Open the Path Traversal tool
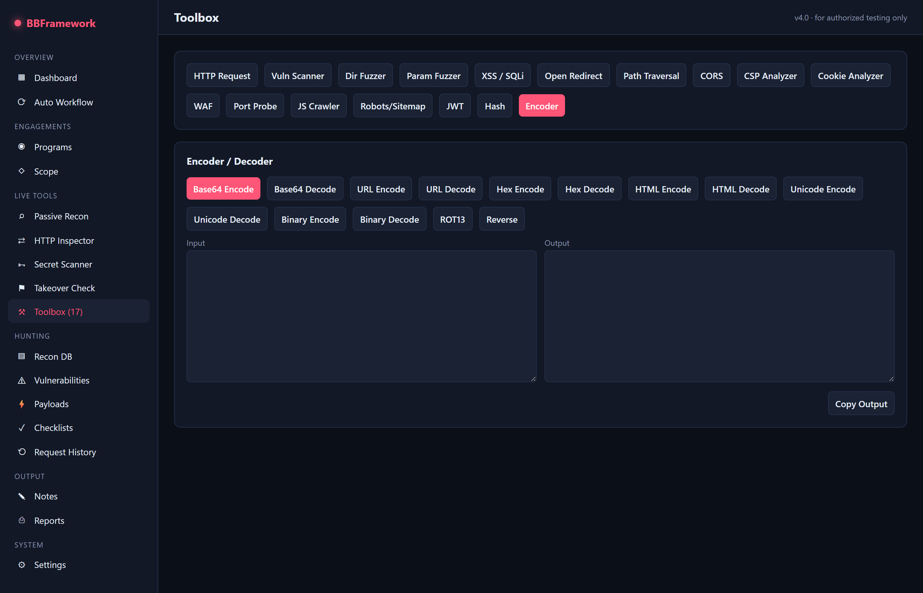 click(651, 75)
